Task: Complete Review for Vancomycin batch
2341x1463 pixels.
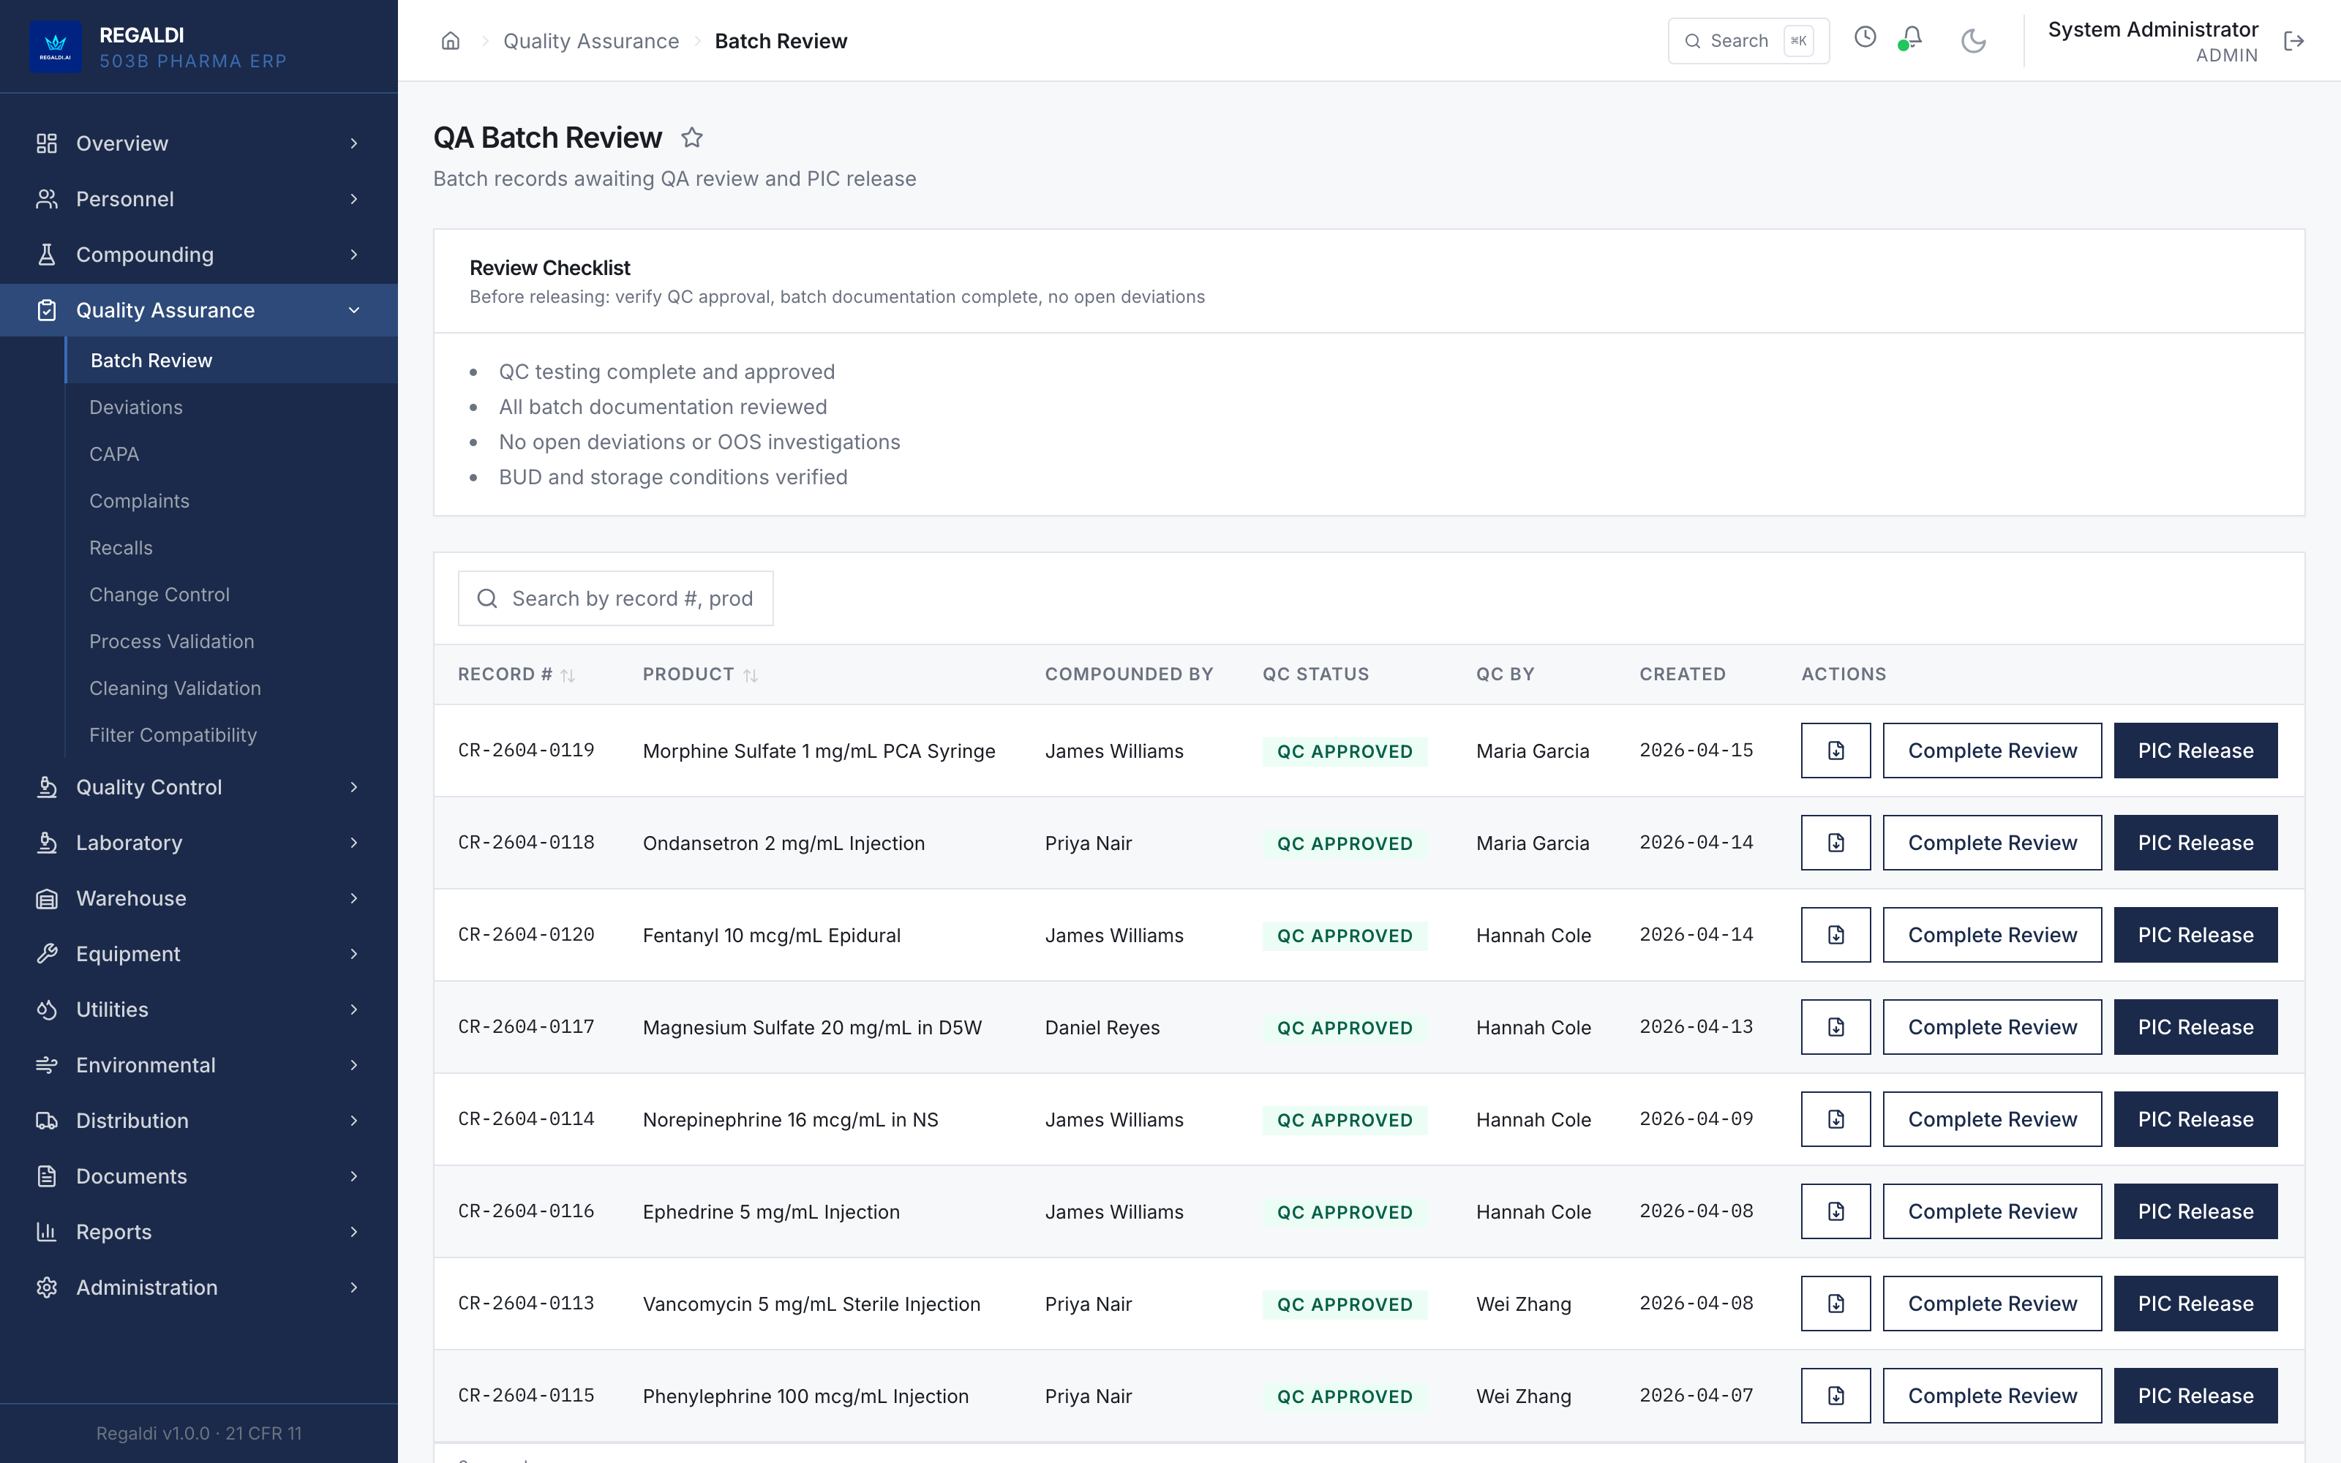Action: click(x=1992, y=1304)
